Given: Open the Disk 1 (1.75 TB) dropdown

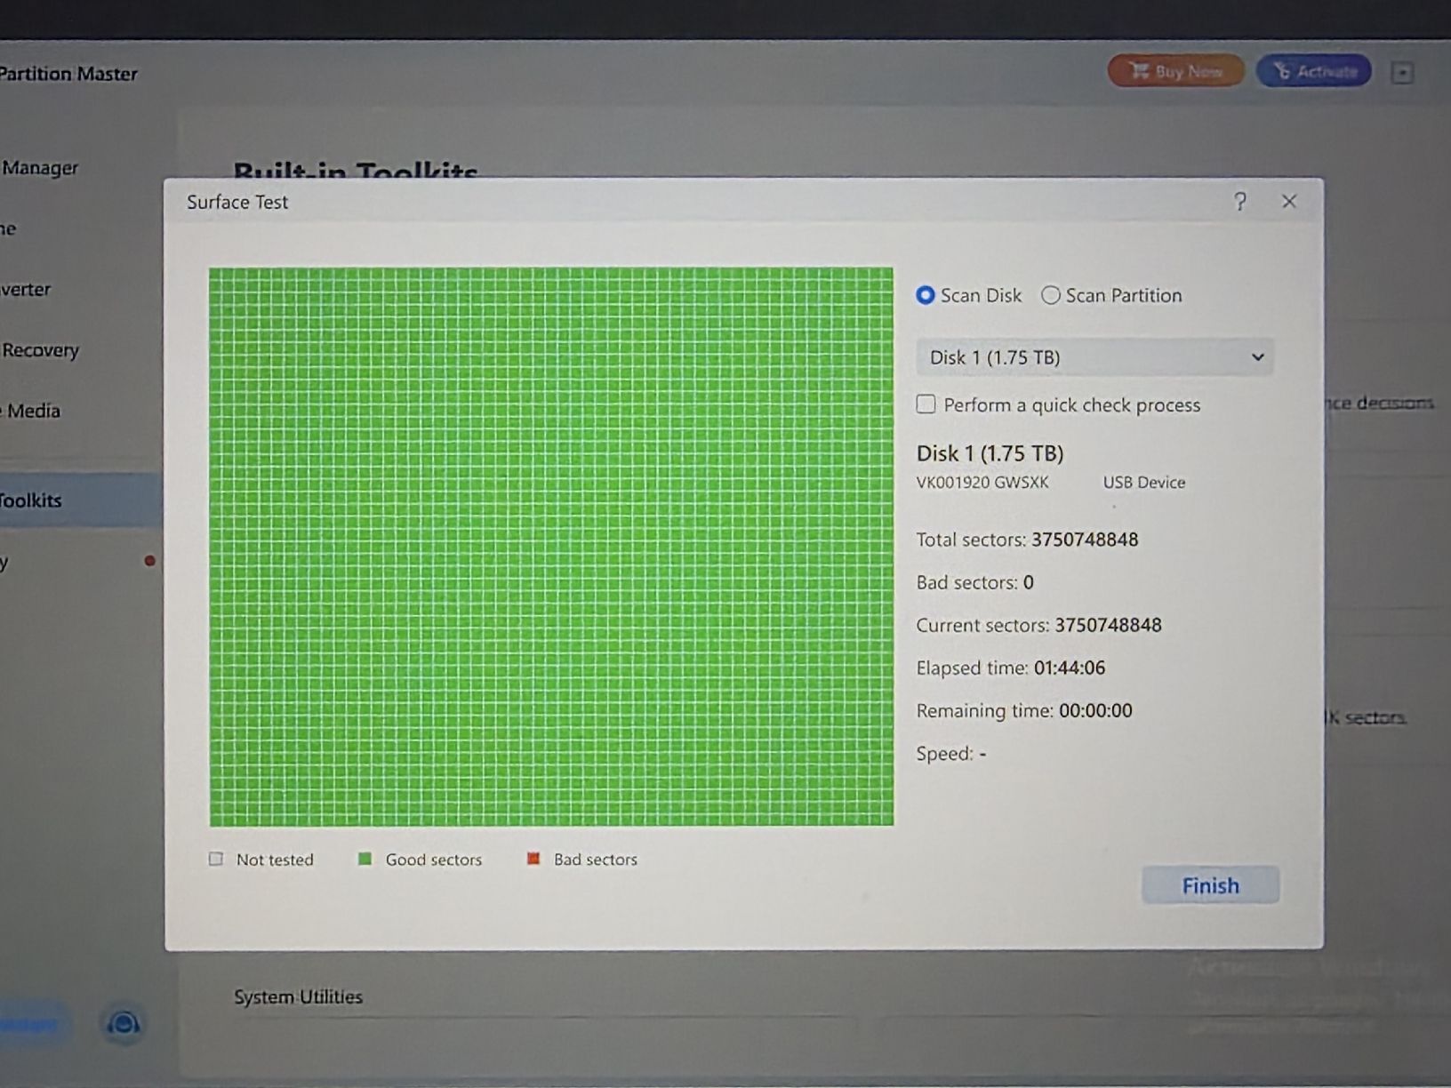Looking at the screenshot, I should (1094, 357).
